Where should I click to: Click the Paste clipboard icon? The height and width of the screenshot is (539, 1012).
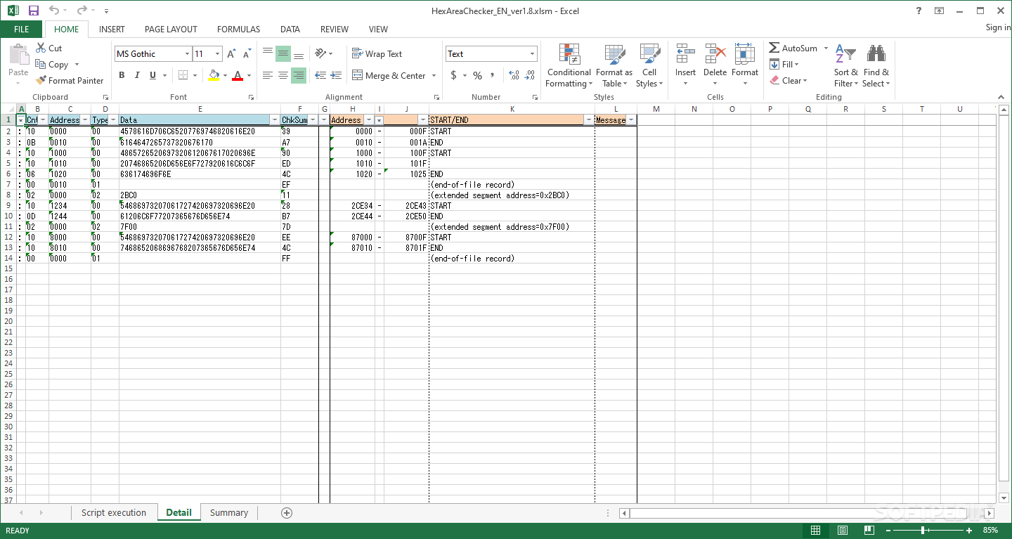pos(19,56)
